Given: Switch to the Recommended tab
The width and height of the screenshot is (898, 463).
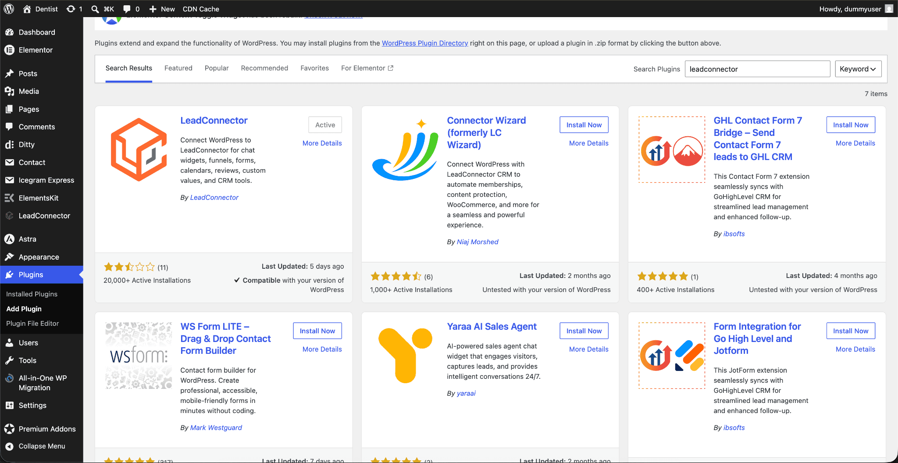Looking at the screenshot, I should point(264,68).
